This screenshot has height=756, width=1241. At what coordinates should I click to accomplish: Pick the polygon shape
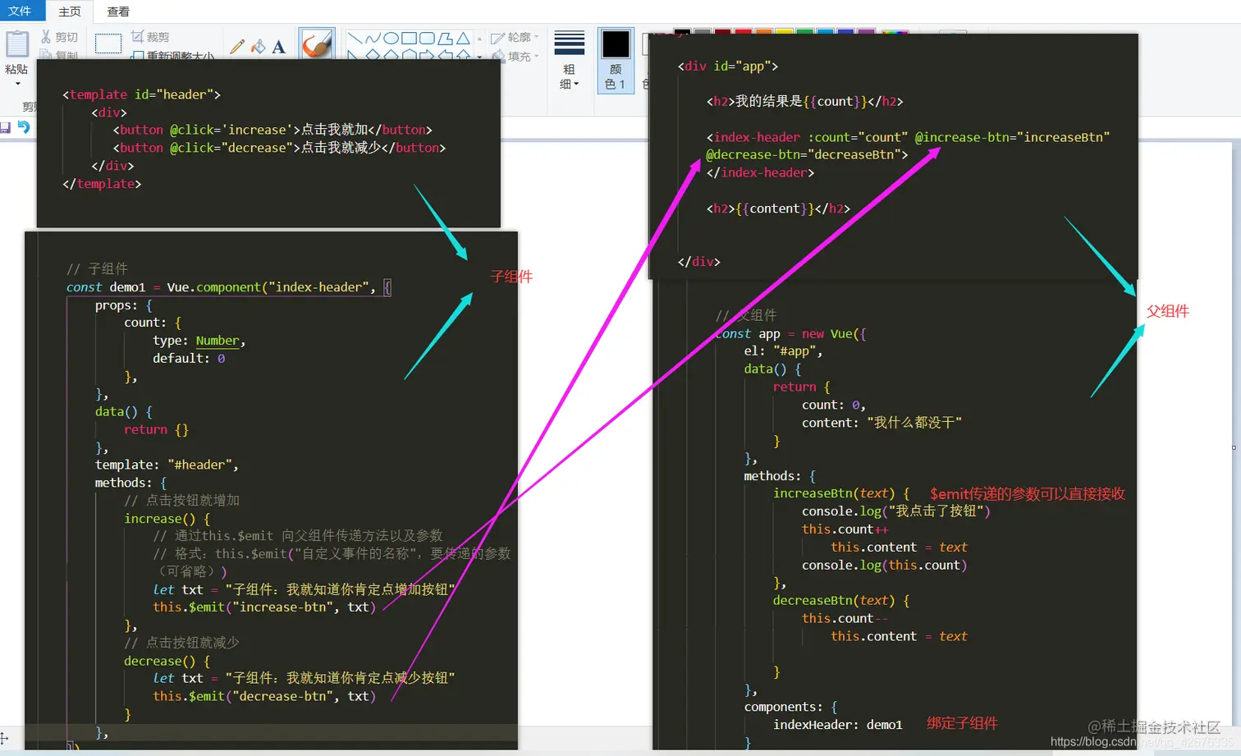tap(445, 39)
